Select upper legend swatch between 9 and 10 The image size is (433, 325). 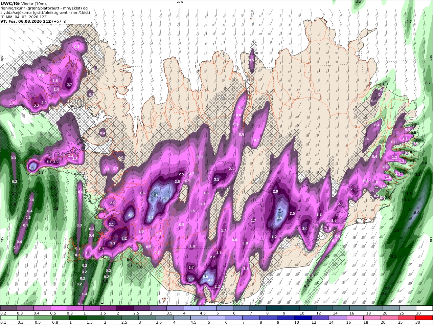point(291,308)
